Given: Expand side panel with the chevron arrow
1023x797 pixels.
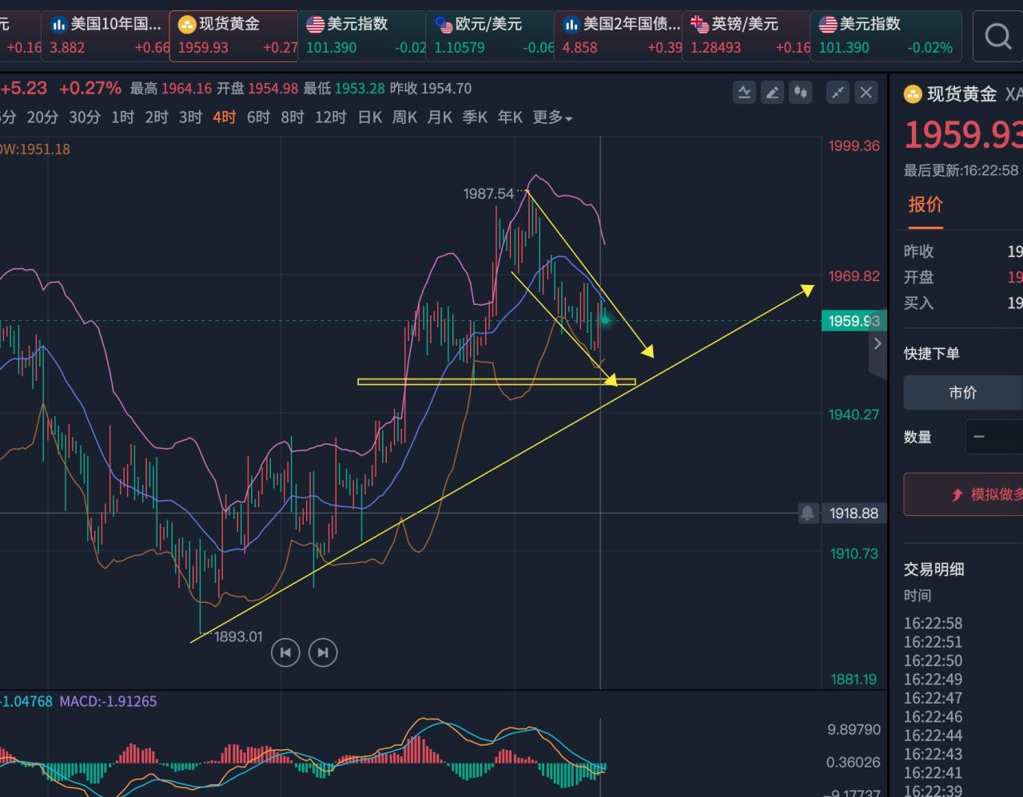Looking at the screenshot, I should [x=878, y=343].
